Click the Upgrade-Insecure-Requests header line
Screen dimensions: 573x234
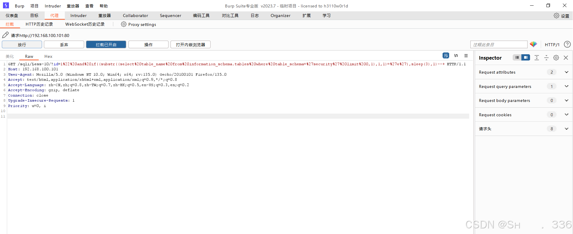tap(41, 100)
